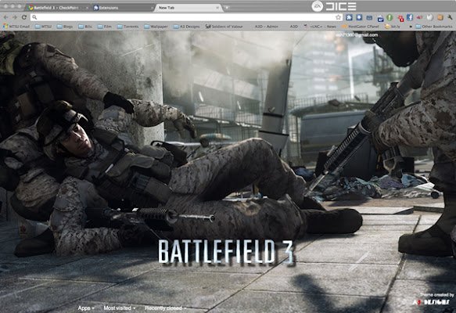Go back with the back arrow
Screen dimensions: 456x313
click(5, 17)
